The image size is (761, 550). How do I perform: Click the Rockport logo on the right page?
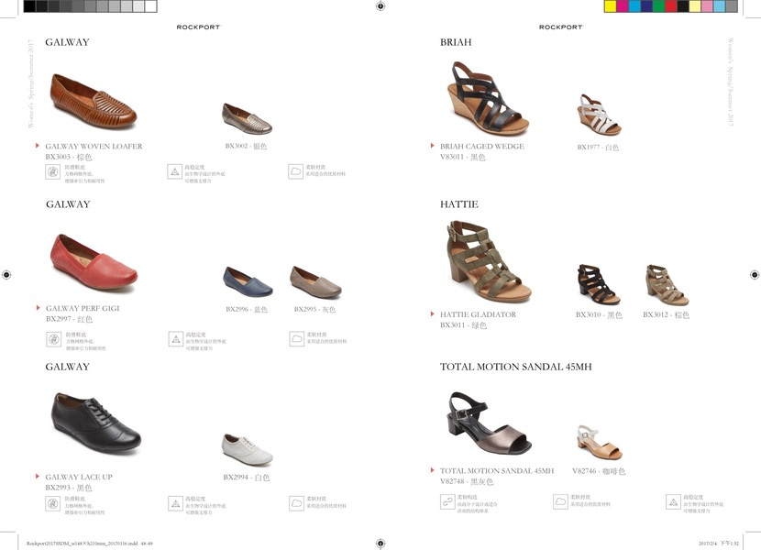click(561, 27)
